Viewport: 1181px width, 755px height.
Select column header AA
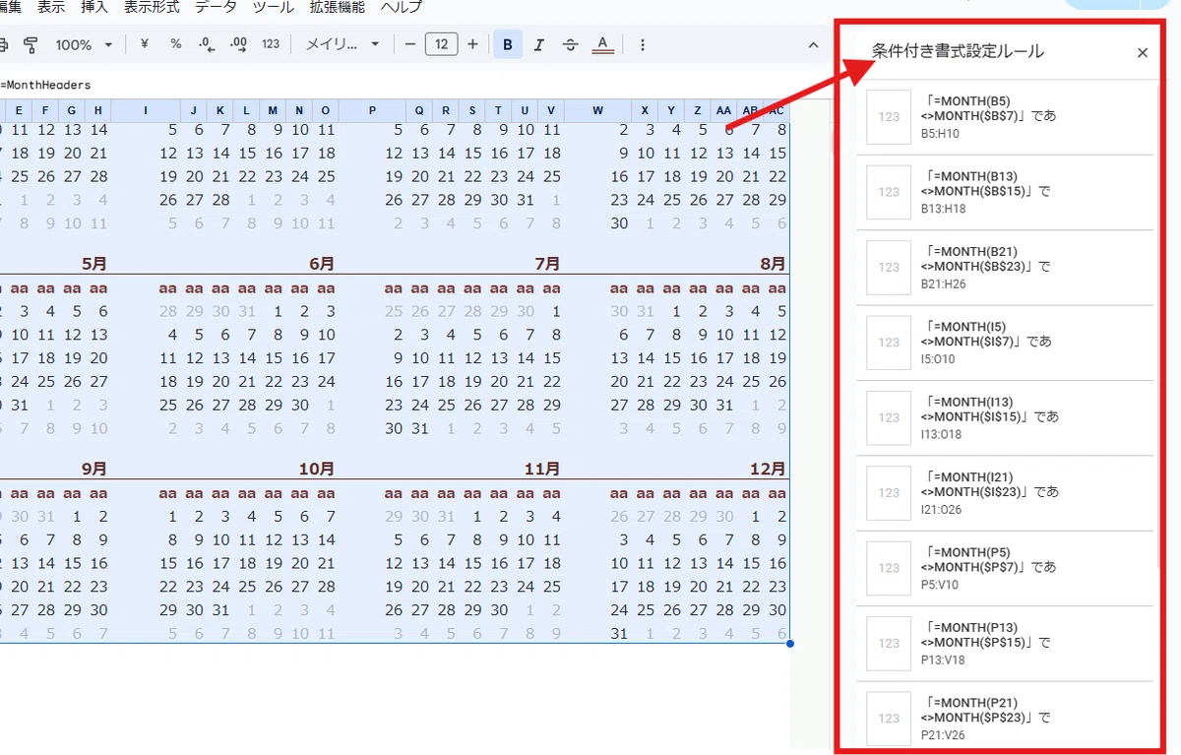click(723, 110)
